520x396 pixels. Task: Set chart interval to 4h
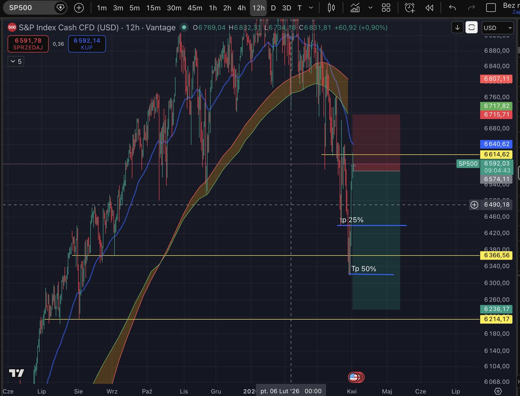(242, 8)
